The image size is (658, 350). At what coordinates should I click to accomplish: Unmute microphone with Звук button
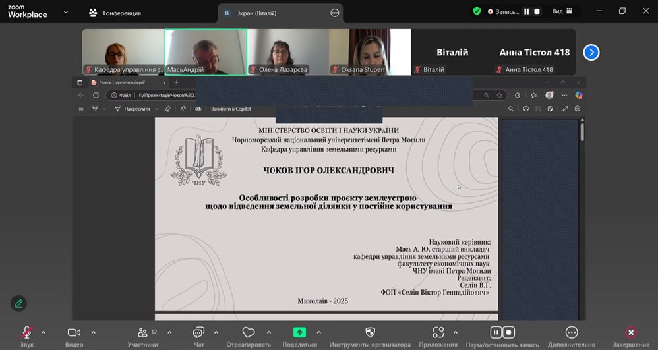(x=27, y=337)
